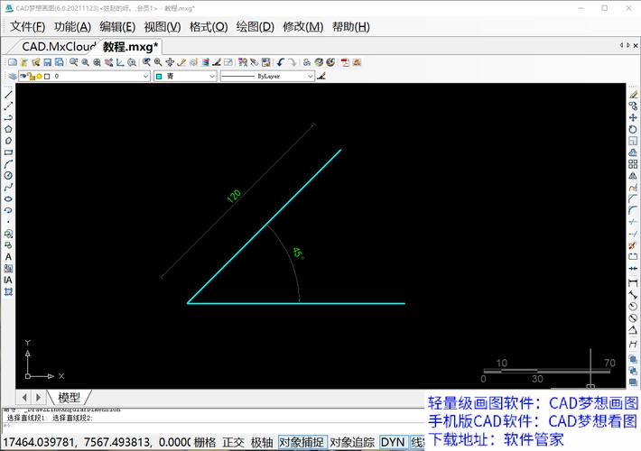Select the Rectangle draw tool
Viewport: 641px width, 451px height.
[8, 152]
